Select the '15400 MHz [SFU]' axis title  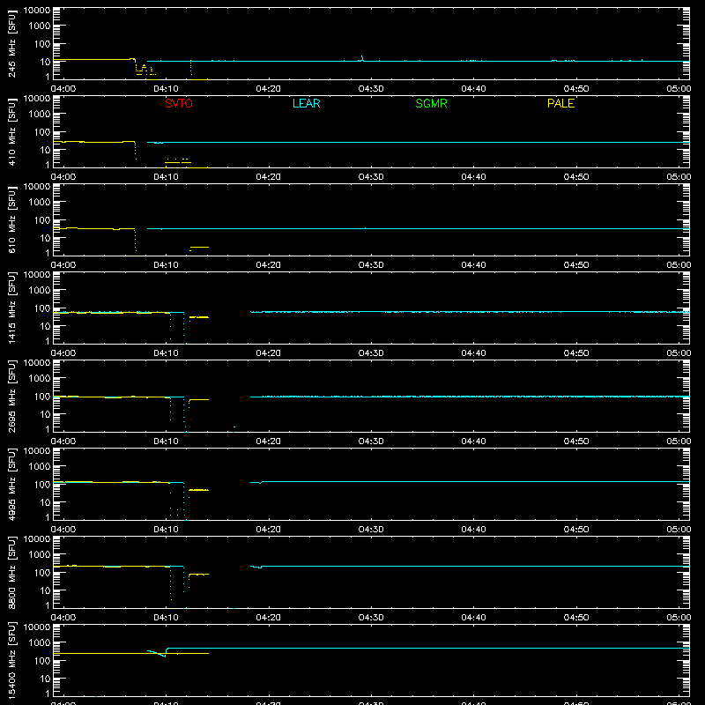click(x=12, y=660)
